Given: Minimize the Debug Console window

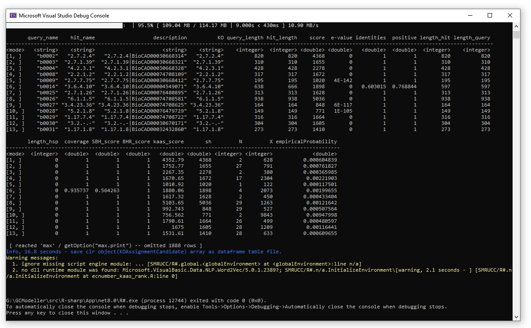Looking at the screenshot, I should tap(470, 16).
